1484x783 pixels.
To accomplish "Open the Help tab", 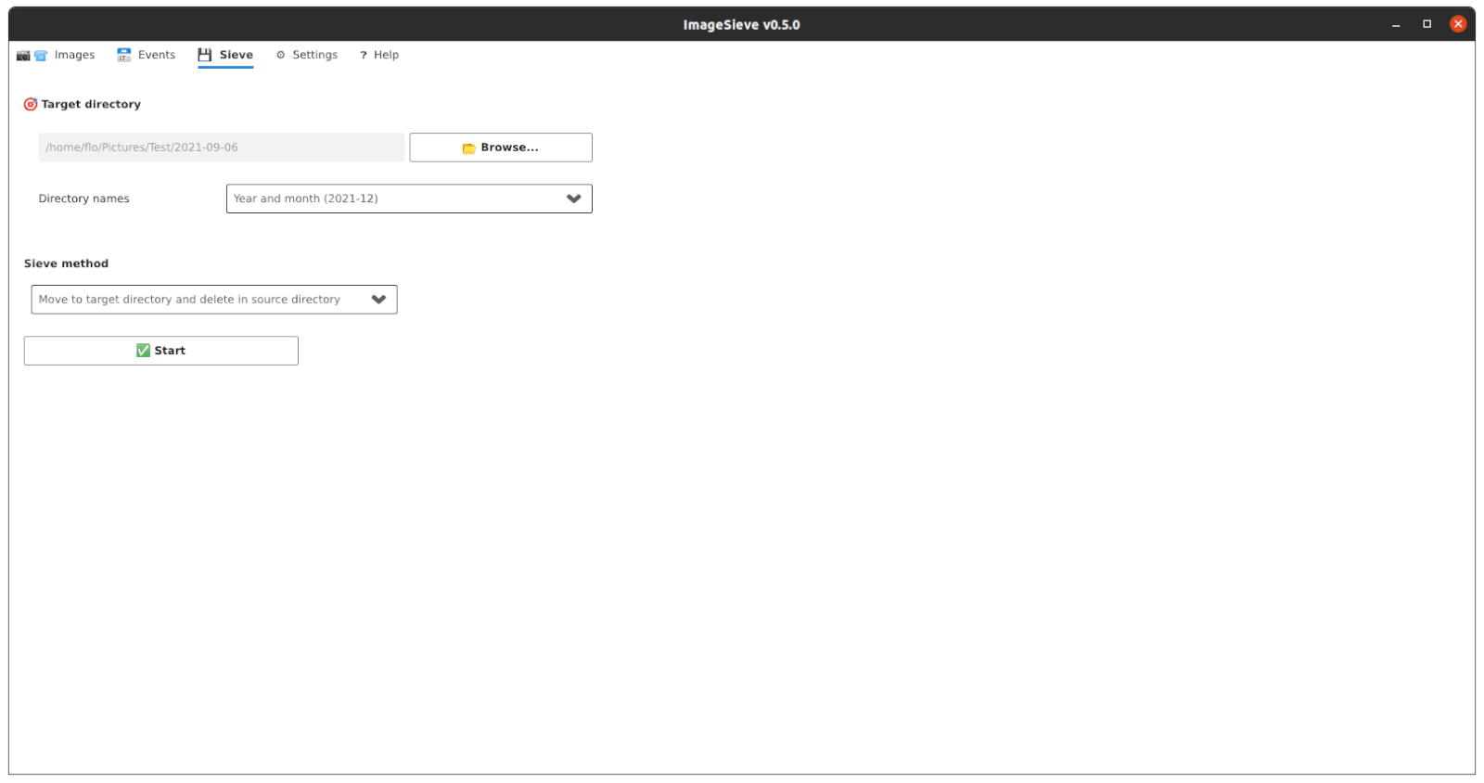I will (379, 55).
